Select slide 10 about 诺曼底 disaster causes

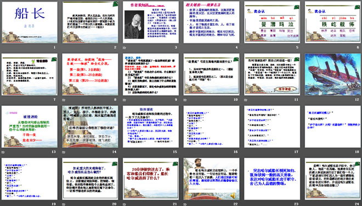(212, 75)
